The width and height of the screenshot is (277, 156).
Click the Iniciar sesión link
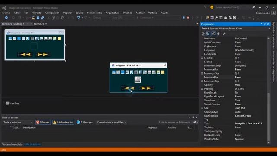click(x=263, y=13)
